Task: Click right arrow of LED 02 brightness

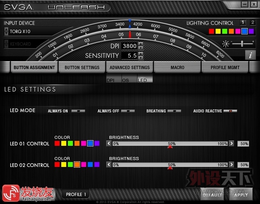Action: 231,165
